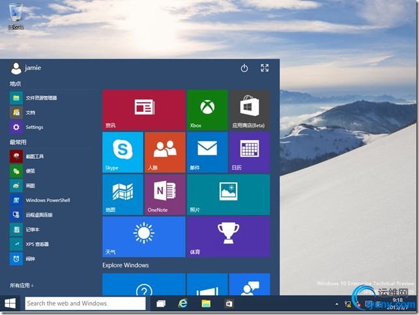Show hidden system tray icons
The height and width of the screenshot is (315, 419).
coord(337,304)
